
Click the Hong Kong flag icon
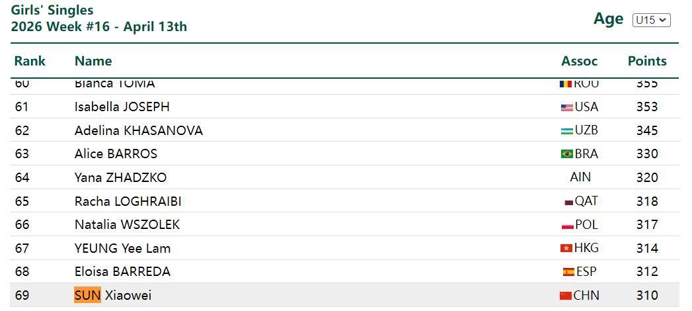pyautogui.click(x=566, y=249)
